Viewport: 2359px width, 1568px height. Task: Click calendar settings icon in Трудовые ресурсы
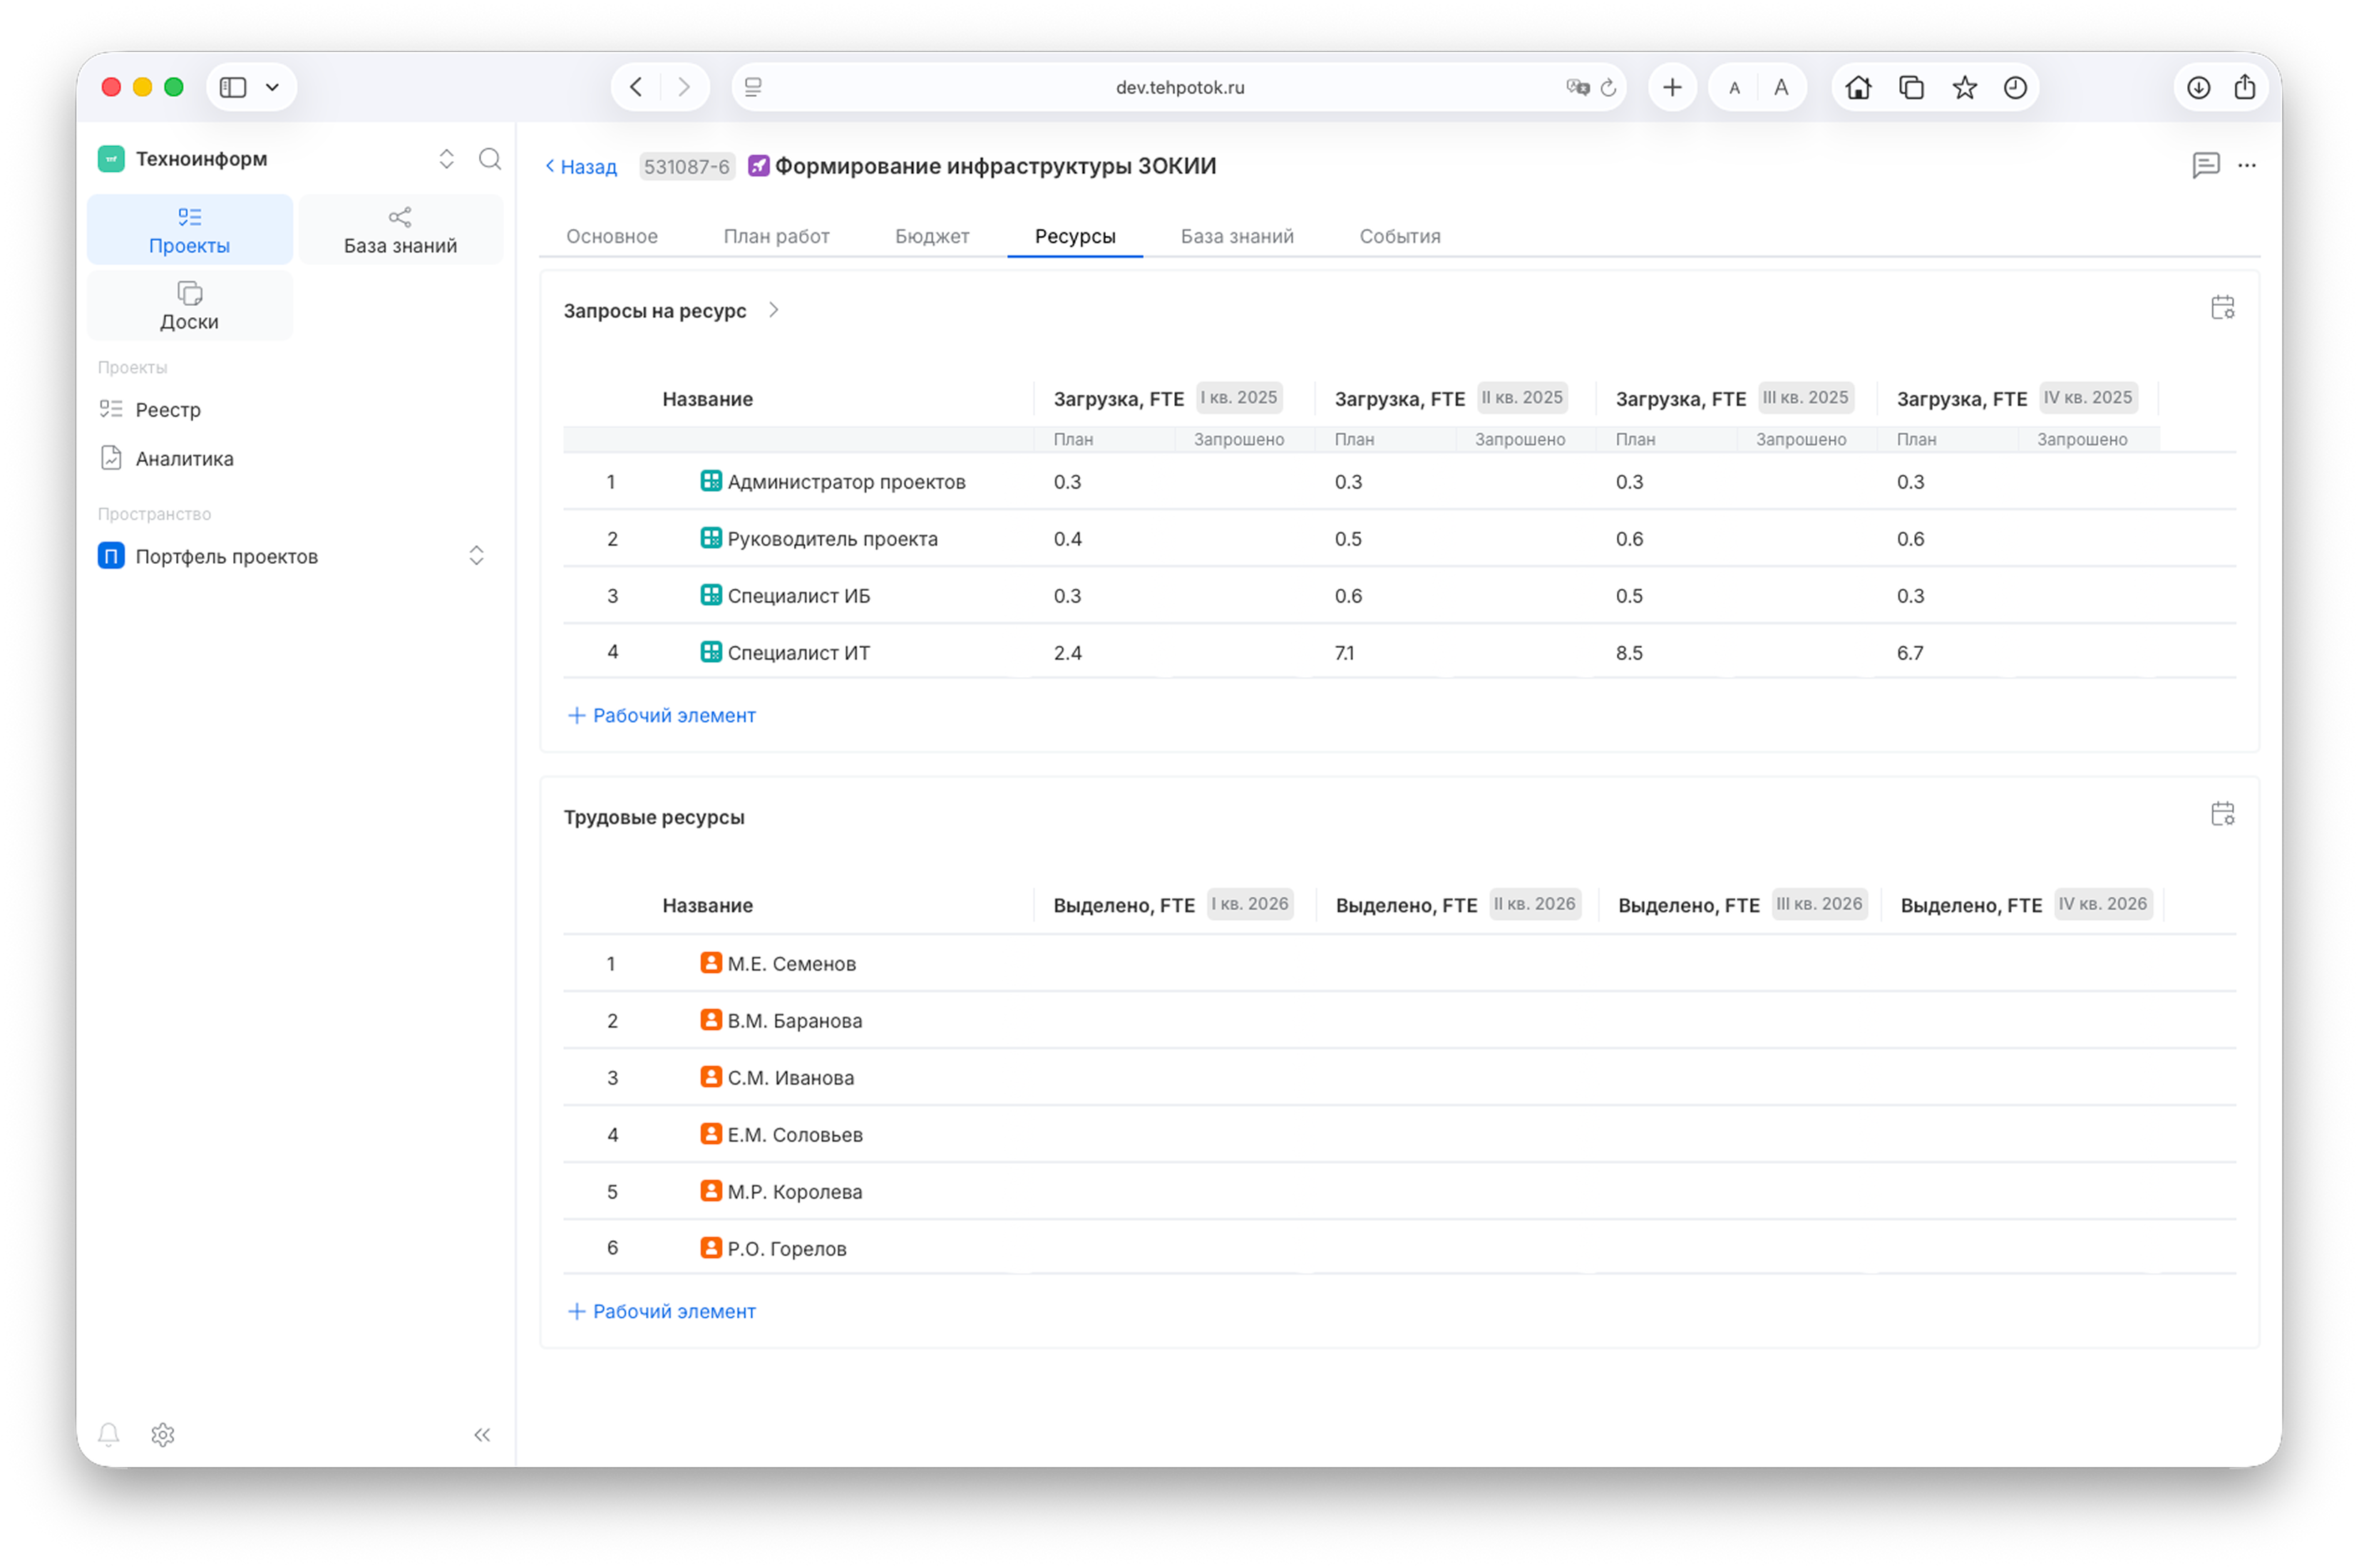[2222, 814]
